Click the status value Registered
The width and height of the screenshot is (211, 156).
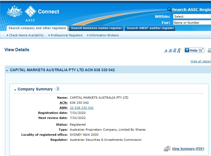coord(77,125)
